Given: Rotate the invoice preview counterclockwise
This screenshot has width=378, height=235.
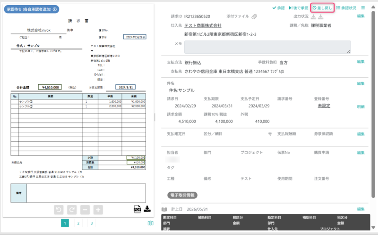Looking at the screenshot, I should tap(59, 210).
